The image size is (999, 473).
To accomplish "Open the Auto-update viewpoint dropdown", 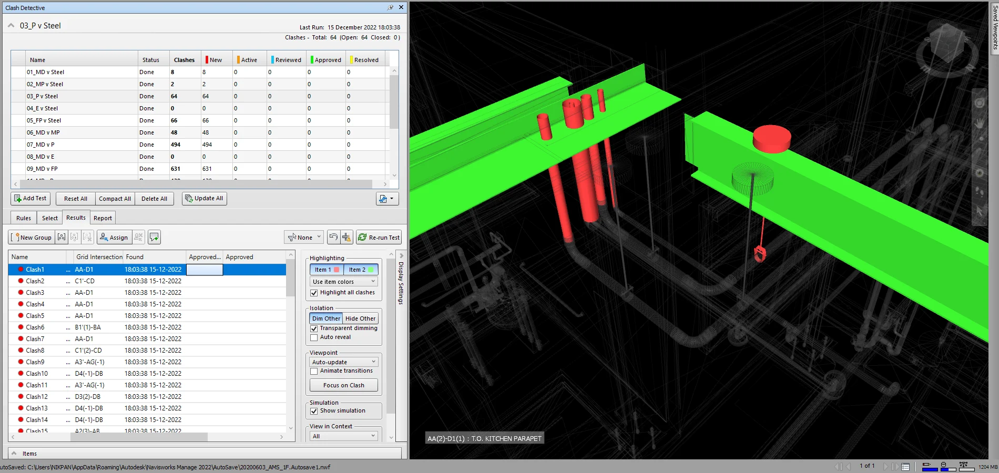I will click(344, 362).
